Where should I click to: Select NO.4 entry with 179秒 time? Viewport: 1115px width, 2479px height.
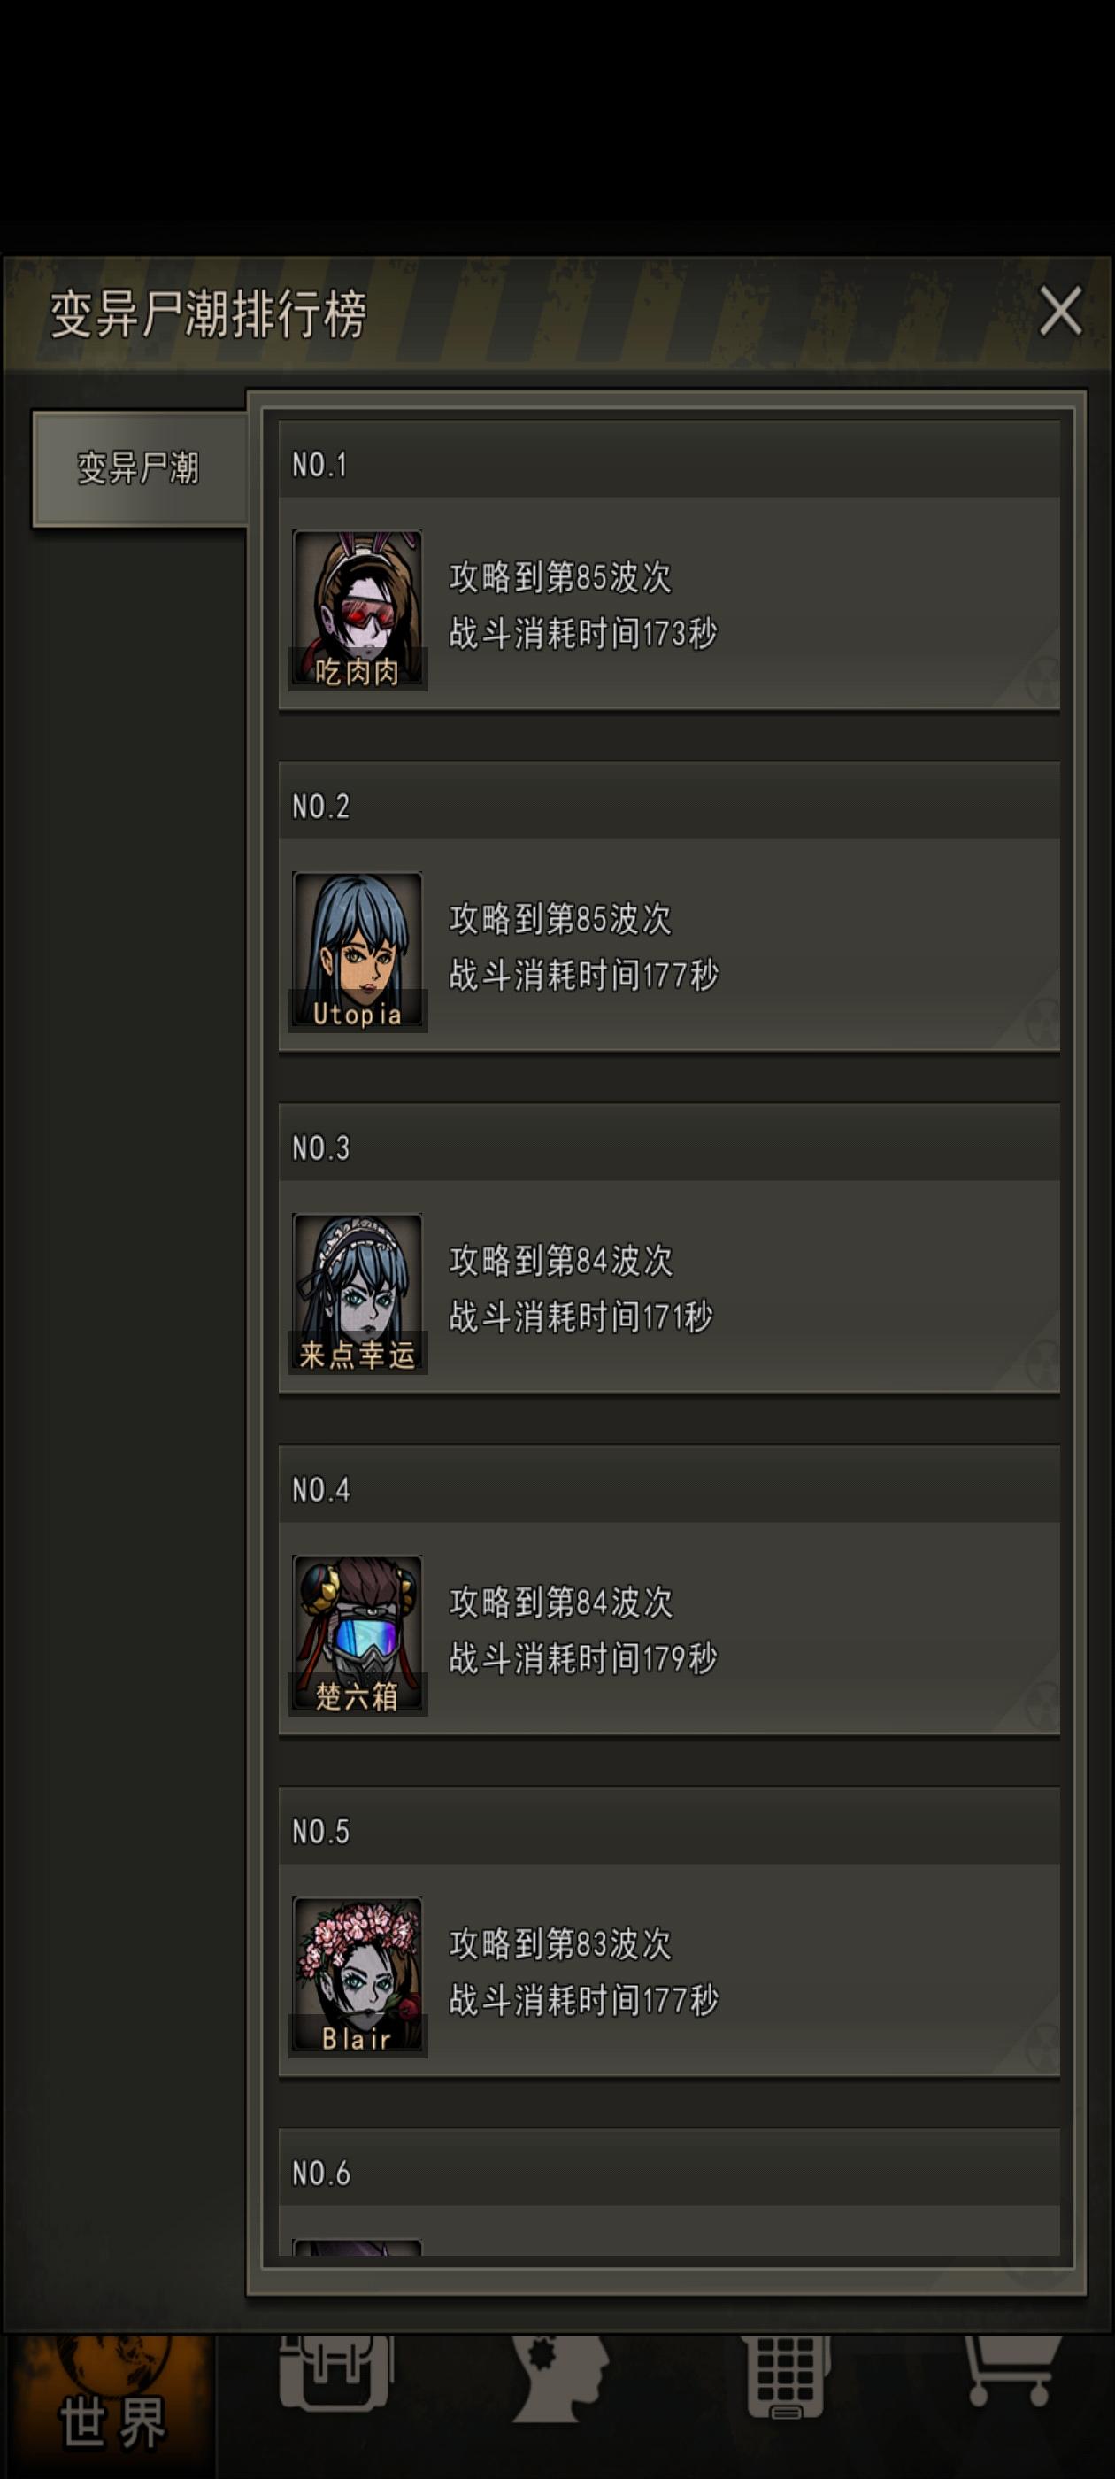coord(669,1591)
